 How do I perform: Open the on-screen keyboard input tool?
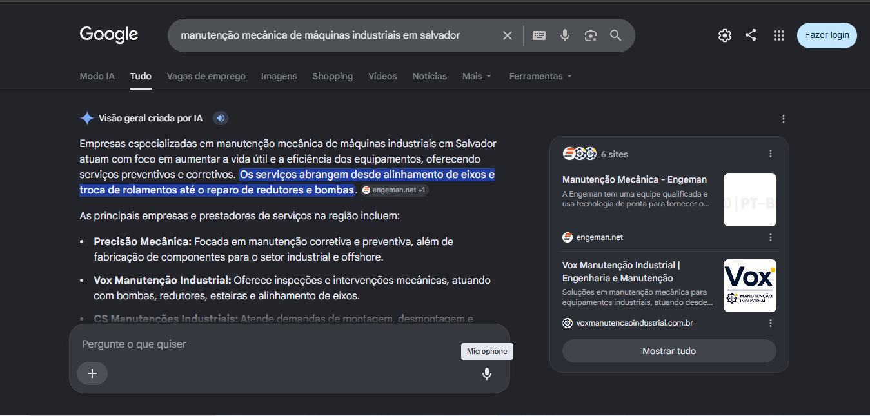[539, 35]
